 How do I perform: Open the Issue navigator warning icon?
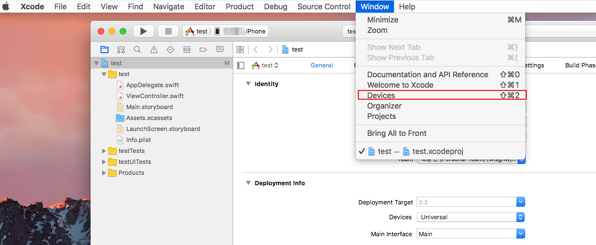(154, 50)
